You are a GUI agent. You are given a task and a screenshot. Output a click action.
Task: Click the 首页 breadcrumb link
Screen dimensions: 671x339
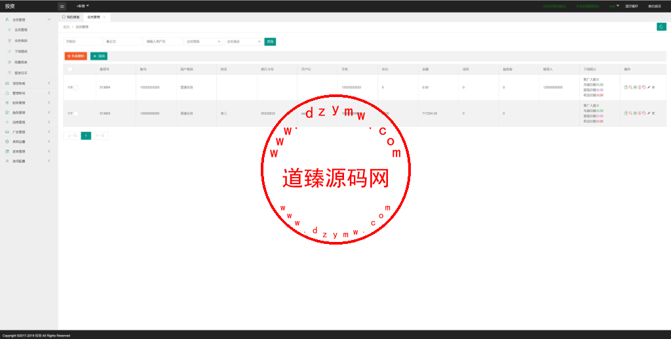[x=66, y=27]
